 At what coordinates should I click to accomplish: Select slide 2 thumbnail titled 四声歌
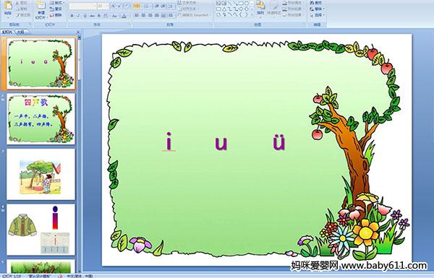point(41,119)
